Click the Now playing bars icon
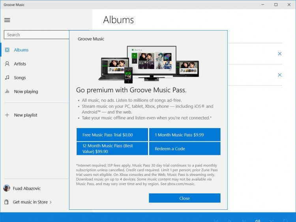 7,91
